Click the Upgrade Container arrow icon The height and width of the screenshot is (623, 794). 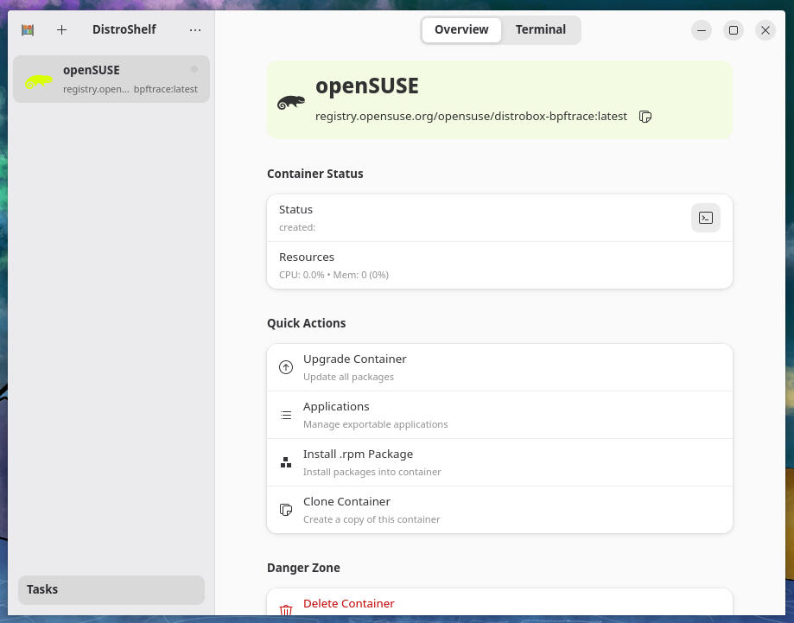click(286, 367)
